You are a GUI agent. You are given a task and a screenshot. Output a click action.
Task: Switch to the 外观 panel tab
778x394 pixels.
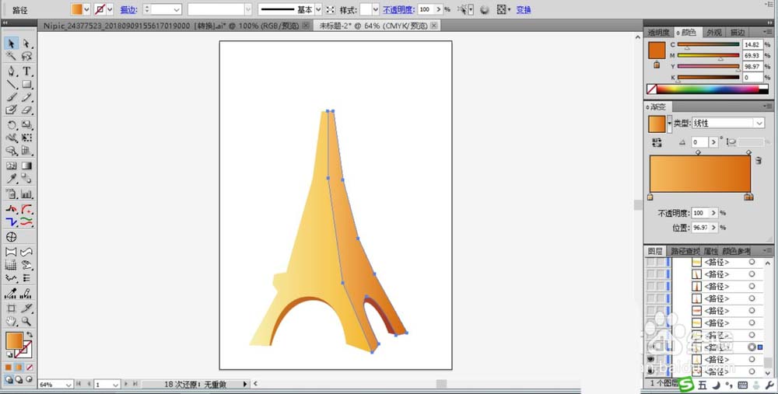pos(714,32)
